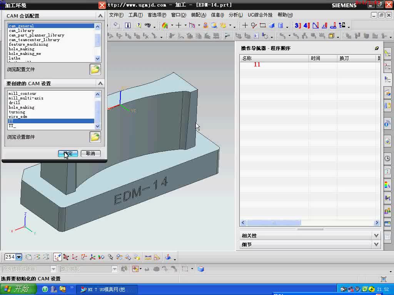
Task: Open the 帮助(H) menu
Action: point(285,15)
